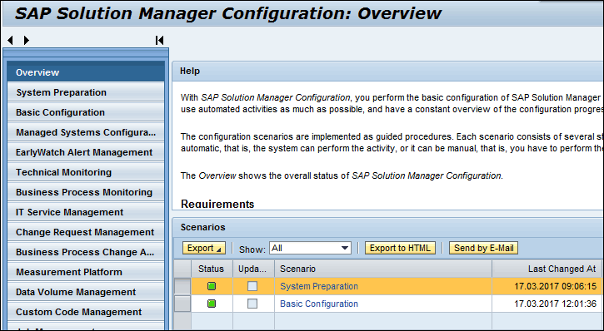
Task: Click the forward navigation arrow icon
Action: tap(26, 40)
